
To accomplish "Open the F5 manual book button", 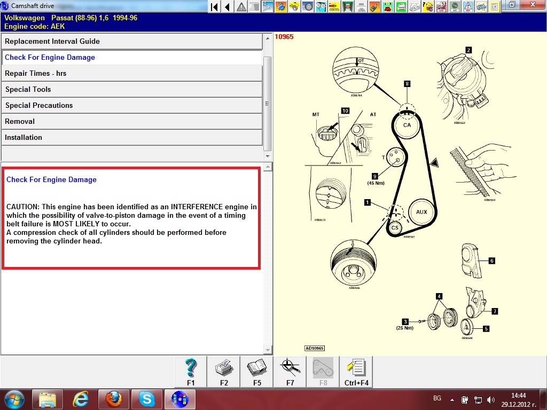I will click(257, 372).
